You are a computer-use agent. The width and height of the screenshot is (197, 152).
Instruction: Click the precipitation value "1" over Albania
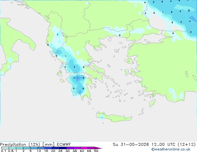pyautogui.click(x=57, y=35)
